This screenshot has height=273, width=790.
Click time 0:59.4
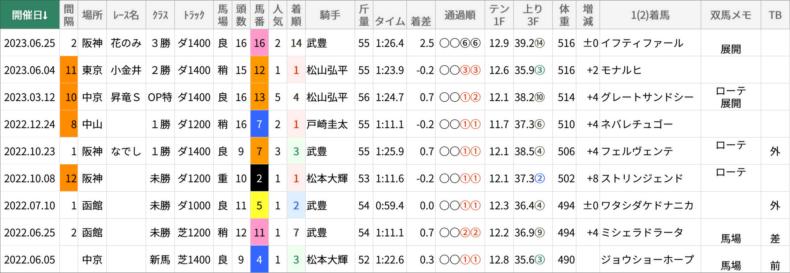click(390, 205)
